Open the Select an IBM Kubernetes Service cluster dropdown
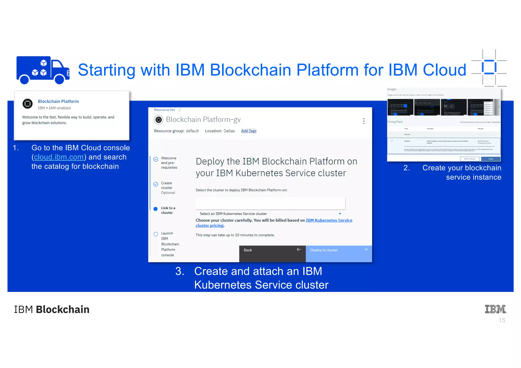521x368 pixels. [x=270, y=214]
